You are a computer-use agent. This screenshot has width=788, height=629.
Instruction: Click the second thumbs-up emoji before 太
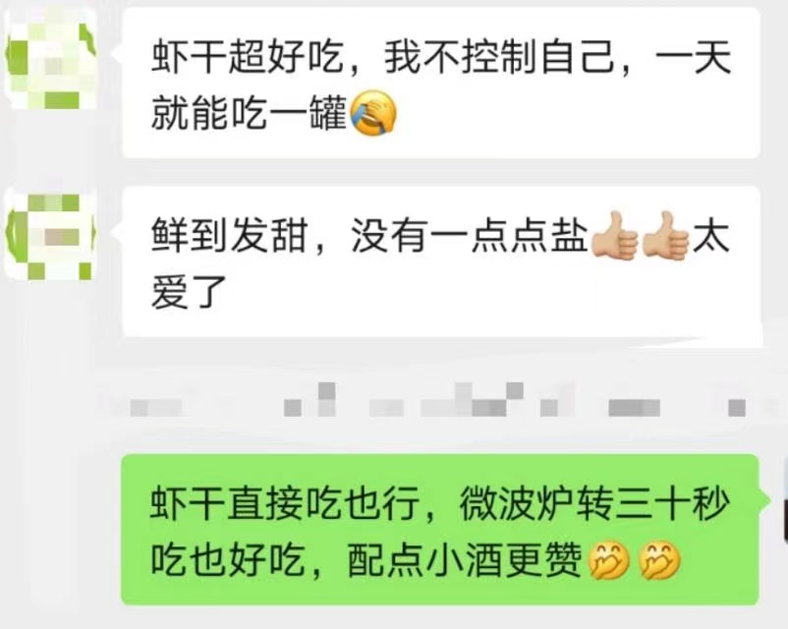click(665, 235)
